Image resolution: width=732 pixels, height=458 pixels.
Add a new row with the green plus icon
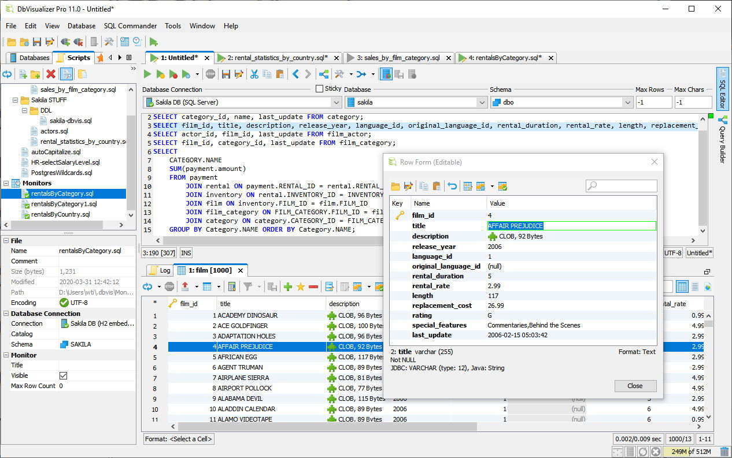pos(288,286)
